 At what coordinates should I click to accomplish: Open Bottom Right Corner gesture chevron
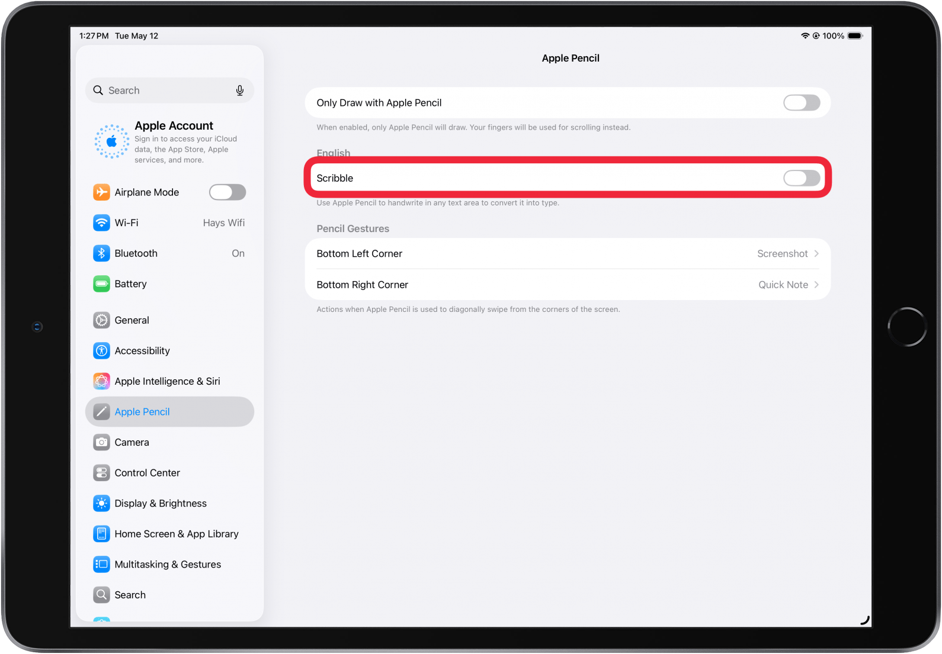pos(816,285)
